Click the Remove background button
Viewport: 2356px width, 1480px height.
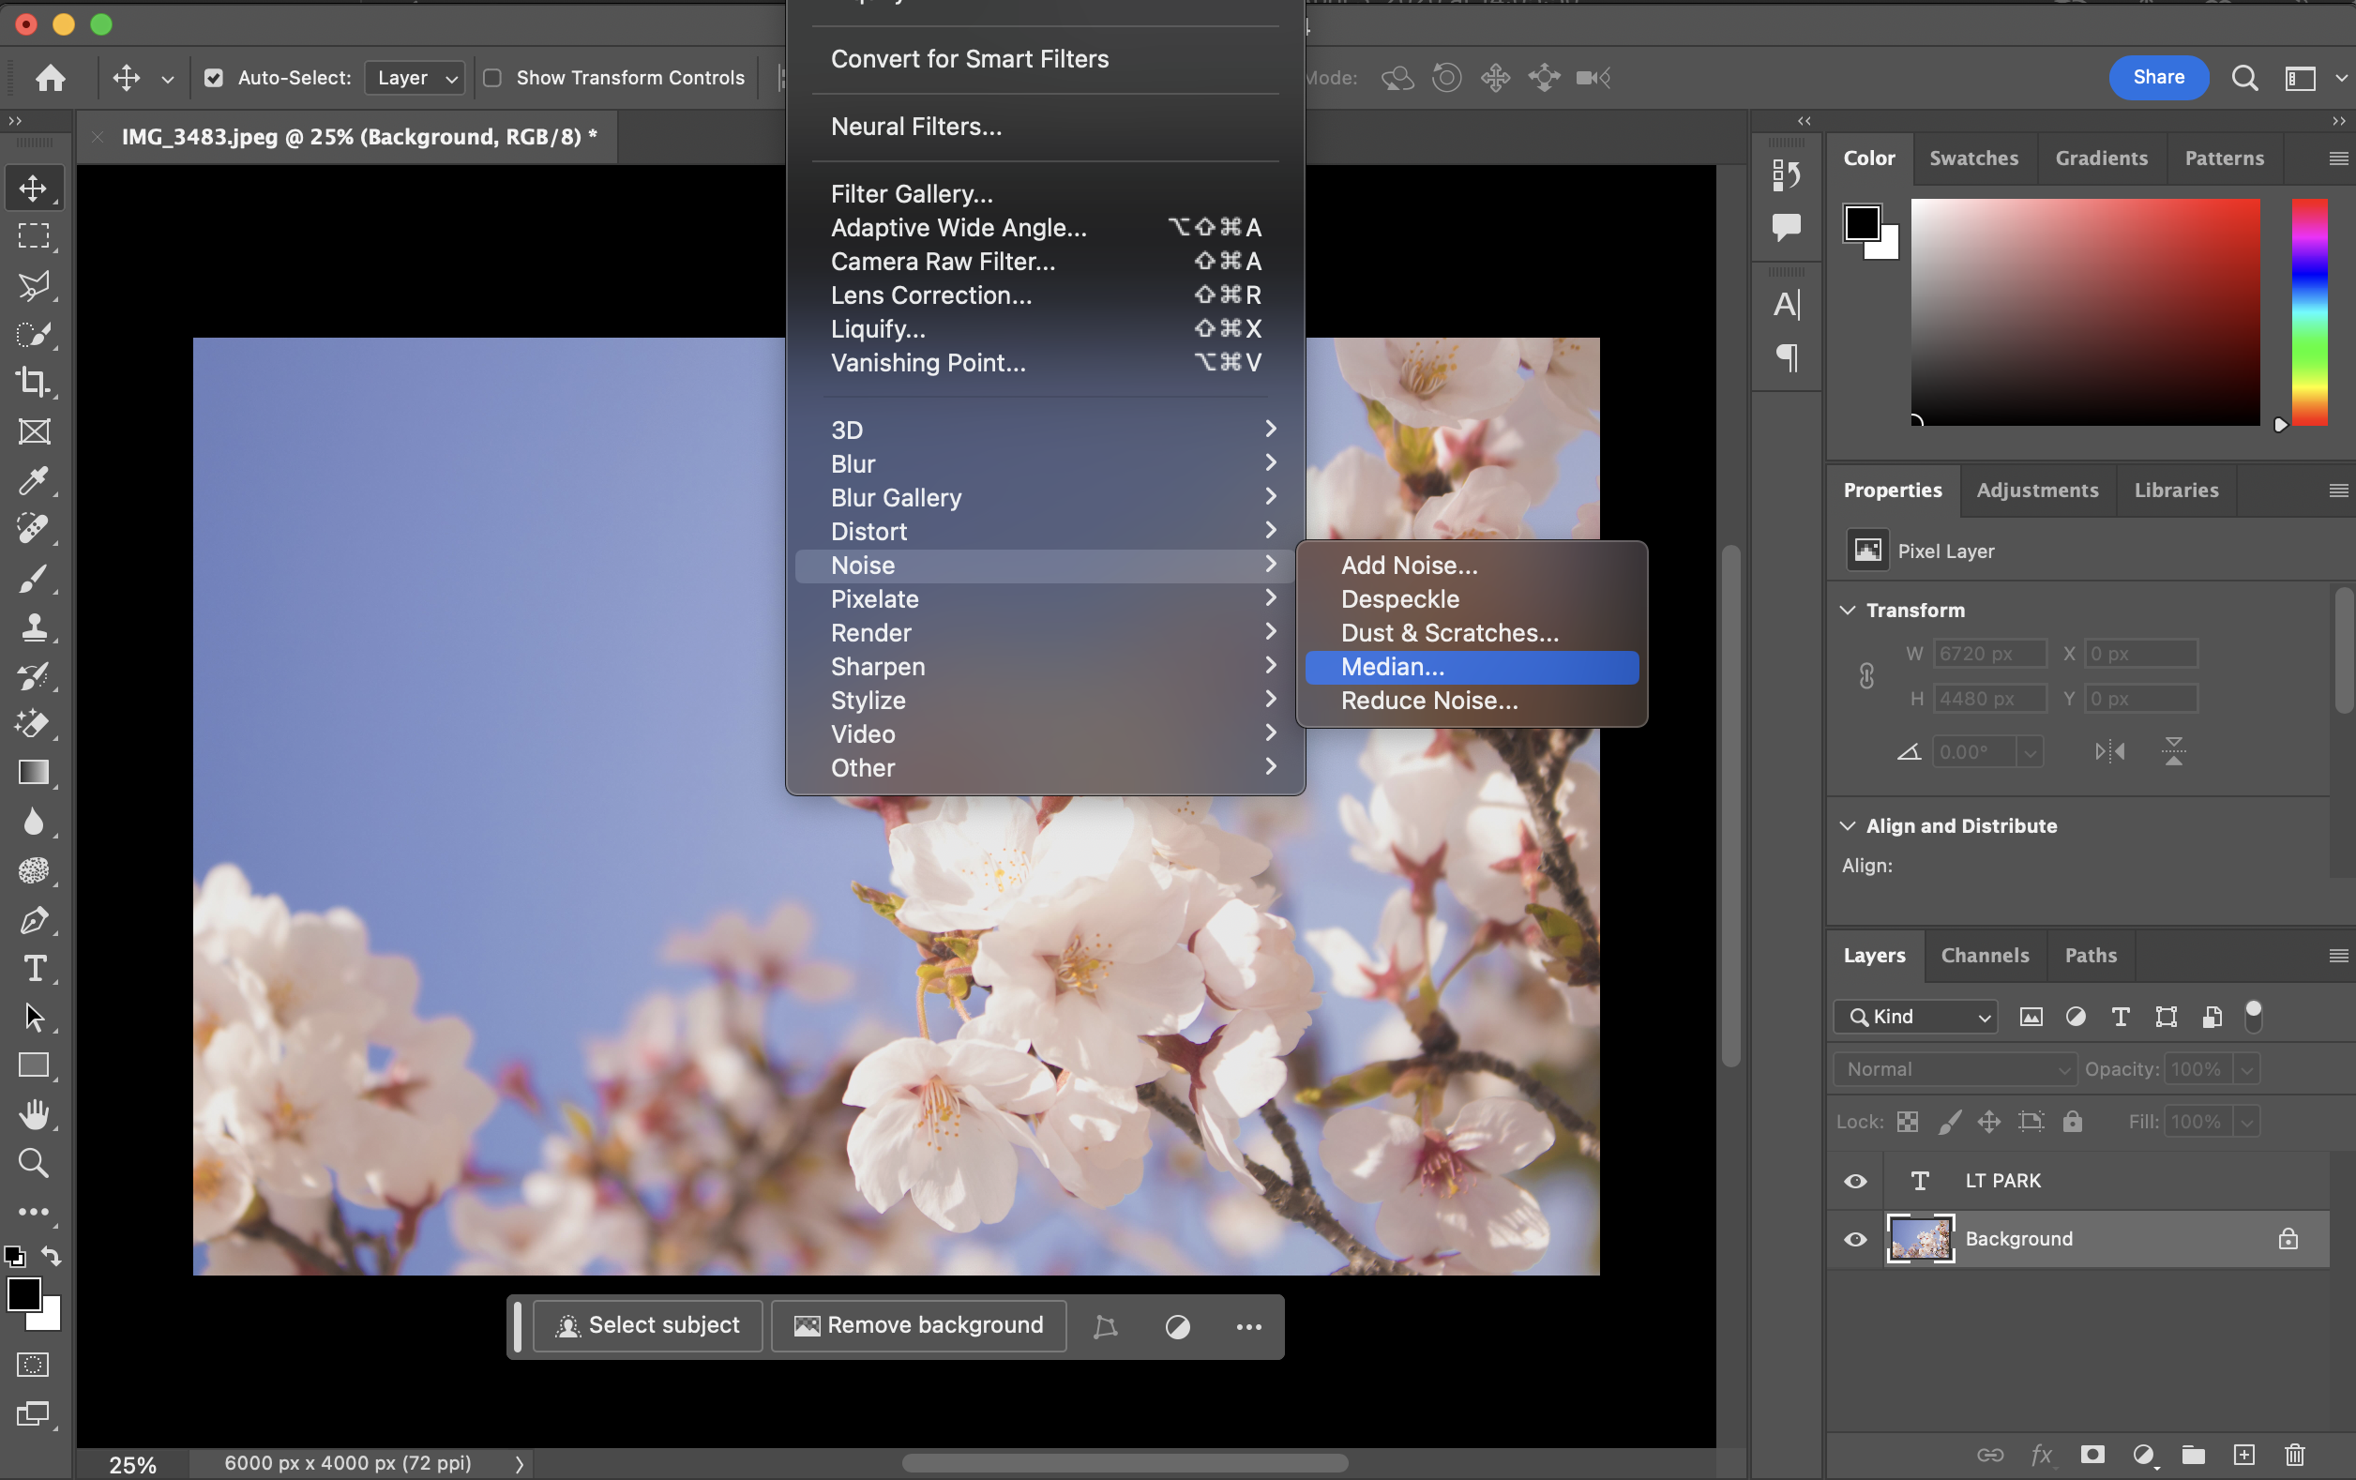click(x=918, y=1325)
